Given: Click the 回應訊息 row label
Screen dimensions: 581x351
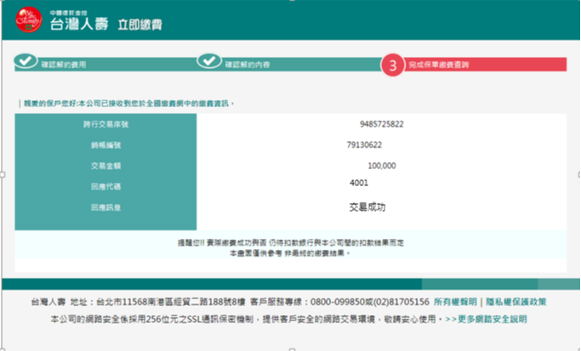Looking at the screenshot, I should [x=105, y=207].
